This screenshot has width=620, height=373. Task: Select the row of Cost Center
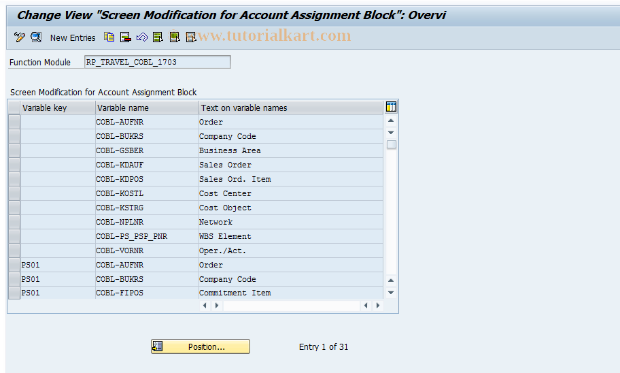coord(14,193)
